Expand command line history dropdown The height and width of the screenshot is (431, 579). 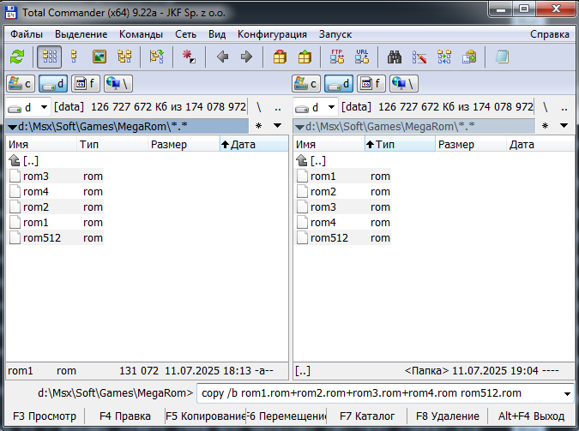point(567,394)
